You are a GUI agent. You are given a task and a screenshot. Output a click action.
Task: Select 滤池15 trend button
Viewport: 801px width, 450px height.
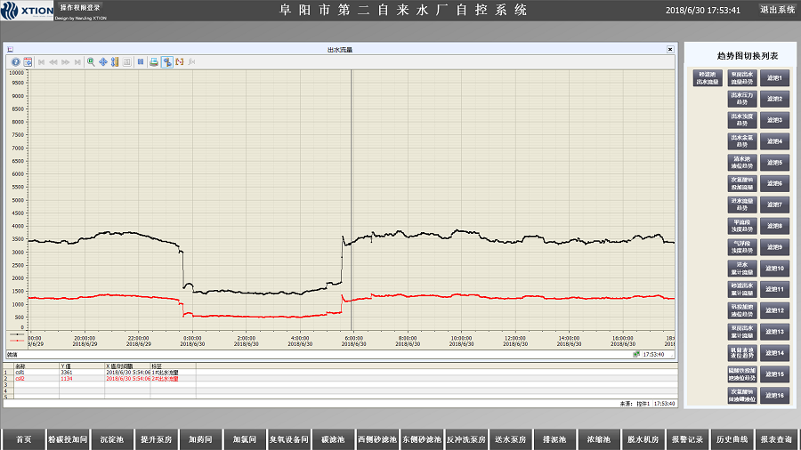pos(774,374)
